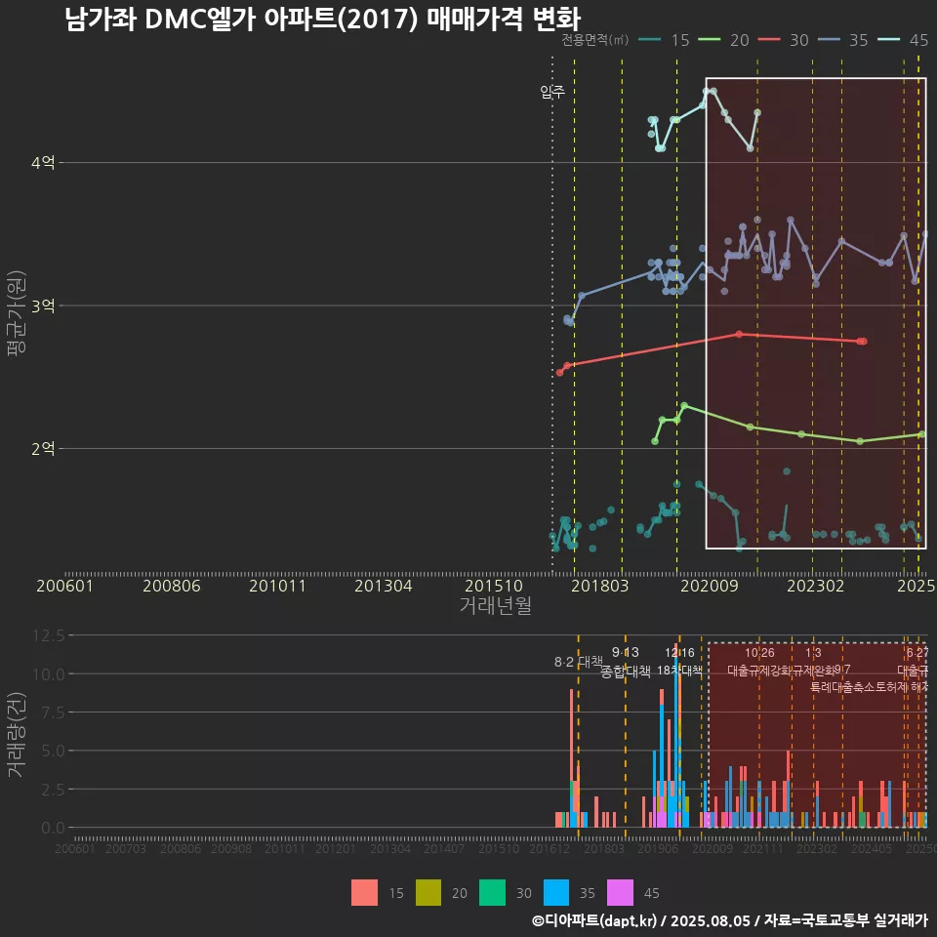Click '202009' on the price chart x-axis

tap(710, 586)
